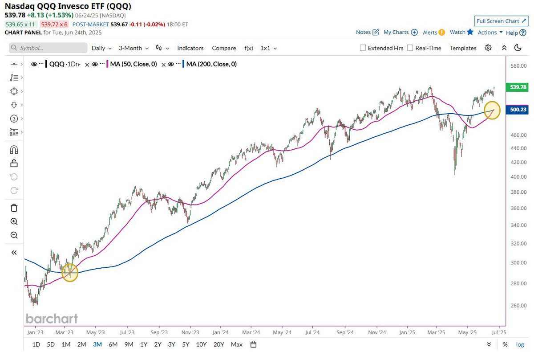534x352 pixels.
Task: Click the trash delete drawings icon
Action: click(13, 208)
